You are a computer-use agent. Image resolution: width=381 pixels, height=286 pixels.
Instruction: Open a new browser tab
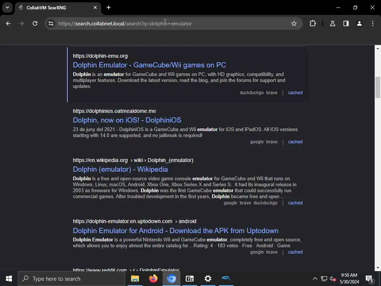(x=109, y=7)
